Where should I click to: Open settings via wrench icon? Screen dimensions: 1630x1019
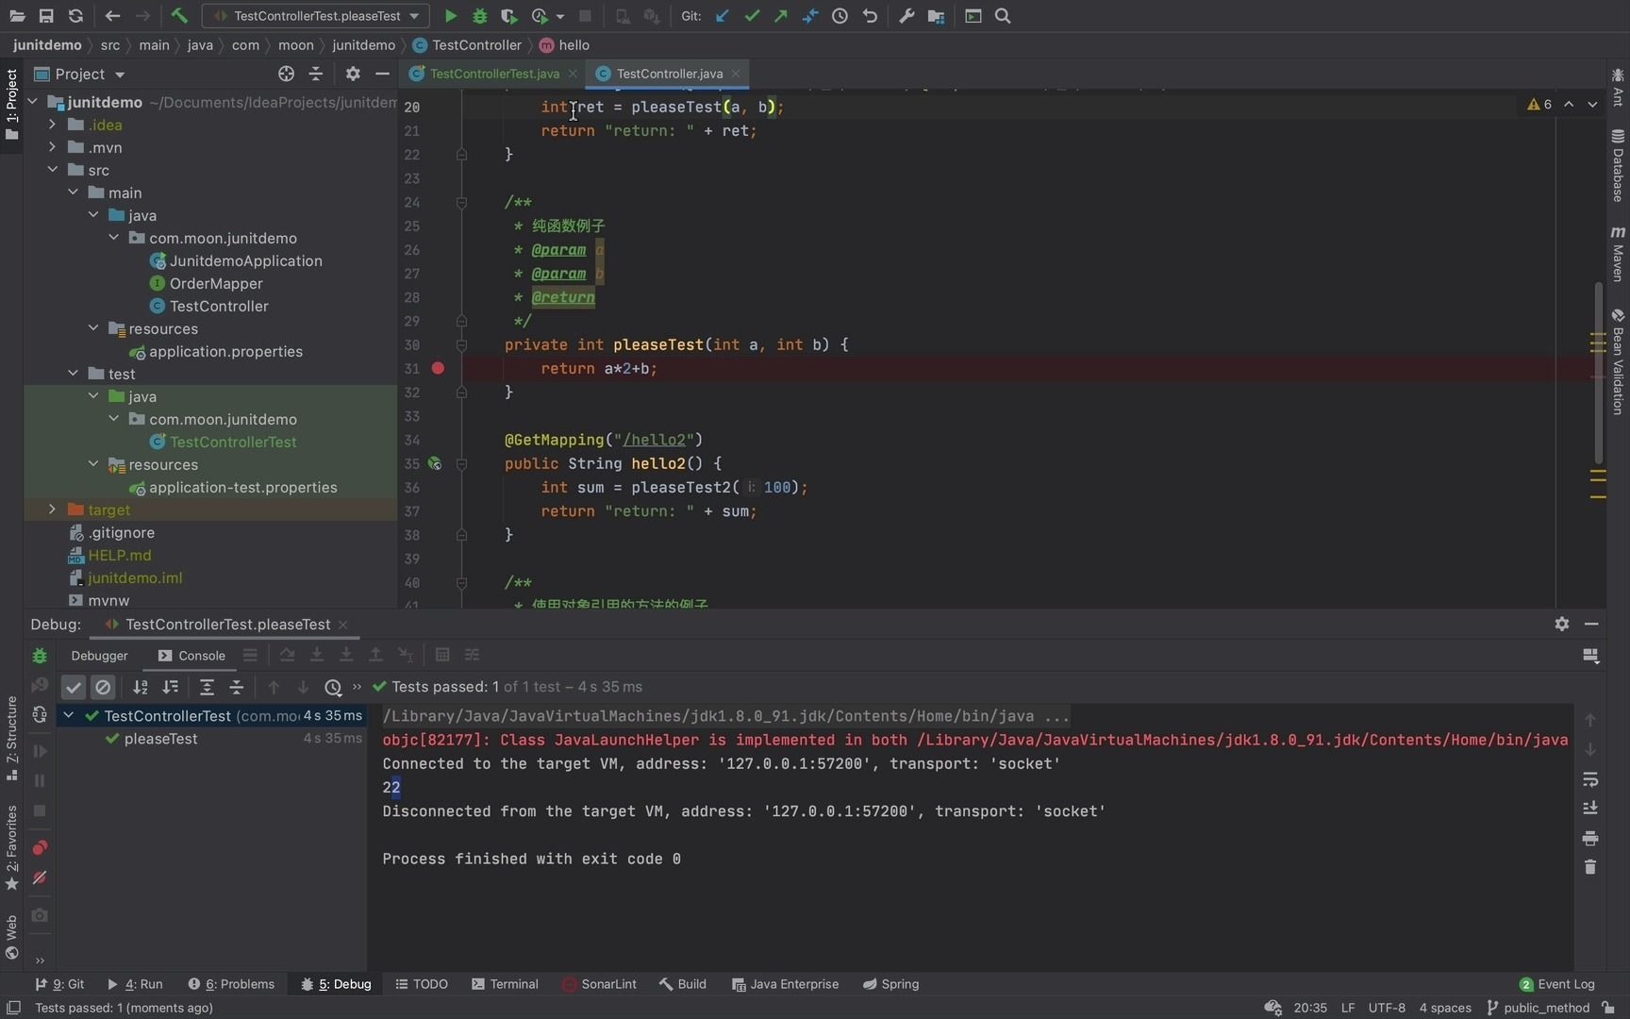(x=906, y=16)
